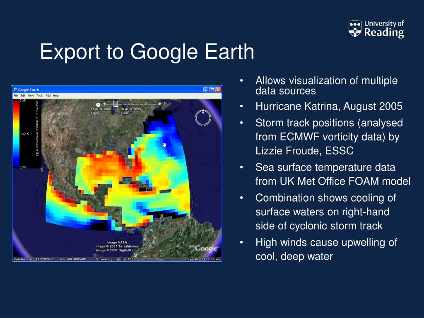The width and height of the screenshot is (424, 318).
Task: Click the University of Reading logo
Action: pos(376,29)
